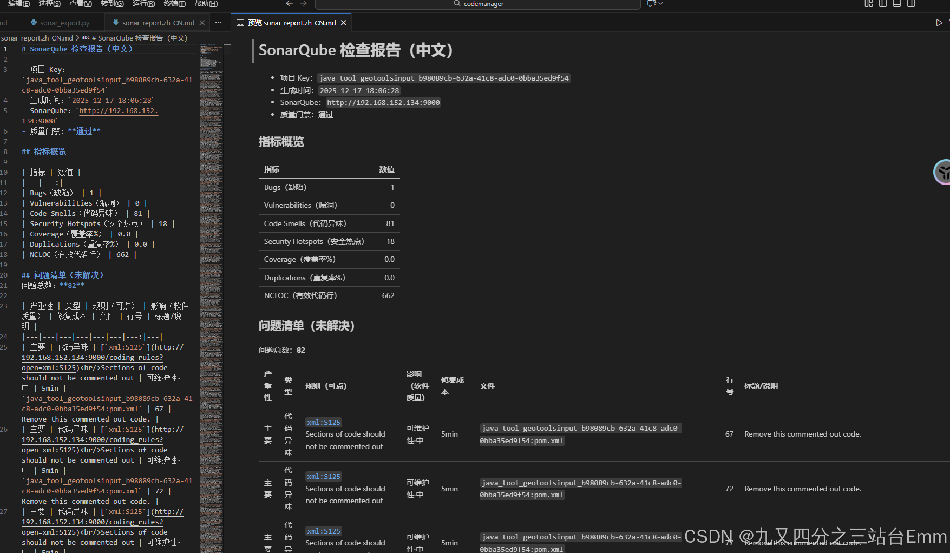Click the 质量门禁: 通过 bullet in preview
950x553 pixels.
pos(306,115)
